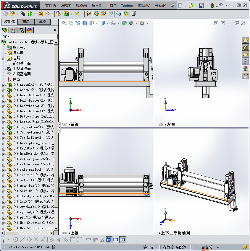Click the *上视 view label

(73, 233)
